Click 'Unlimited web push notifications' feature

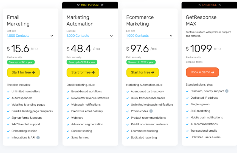[x=152, y=105]
